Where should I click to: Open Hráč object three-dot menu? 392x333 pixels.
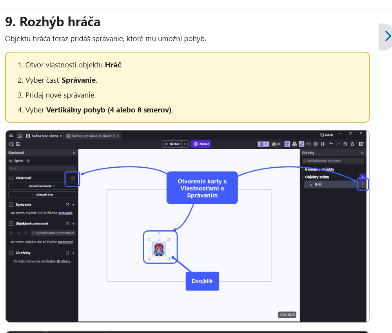[363, 185]
